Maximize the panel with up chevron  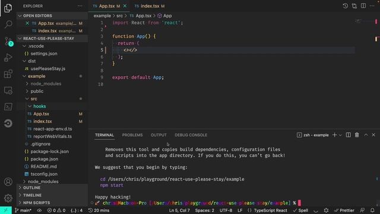(x=366, y=135)
